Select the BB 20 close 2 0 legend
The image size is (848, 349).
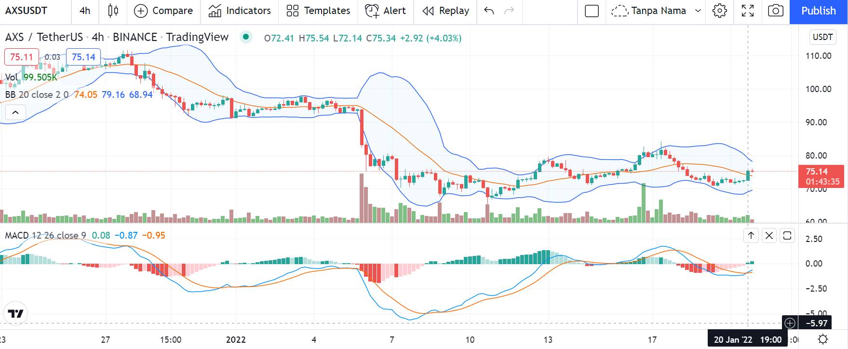click(37, 94)
